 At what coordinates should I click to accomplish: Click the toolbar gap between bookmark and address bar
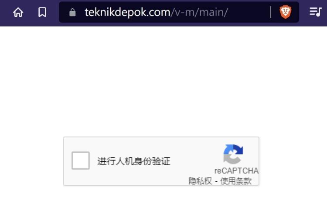(x=53, y=13)
